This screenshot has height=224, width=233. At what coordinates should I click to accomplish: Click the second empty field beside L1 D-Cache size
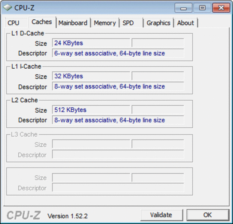(158, 43)
